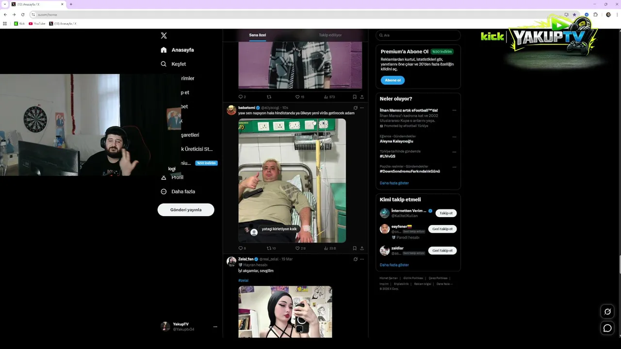Bookmark babatomi's post

click(355, 248)
